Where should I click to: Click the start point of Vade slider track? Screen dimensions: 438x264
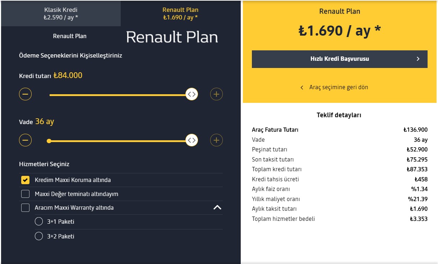point(49,141)
